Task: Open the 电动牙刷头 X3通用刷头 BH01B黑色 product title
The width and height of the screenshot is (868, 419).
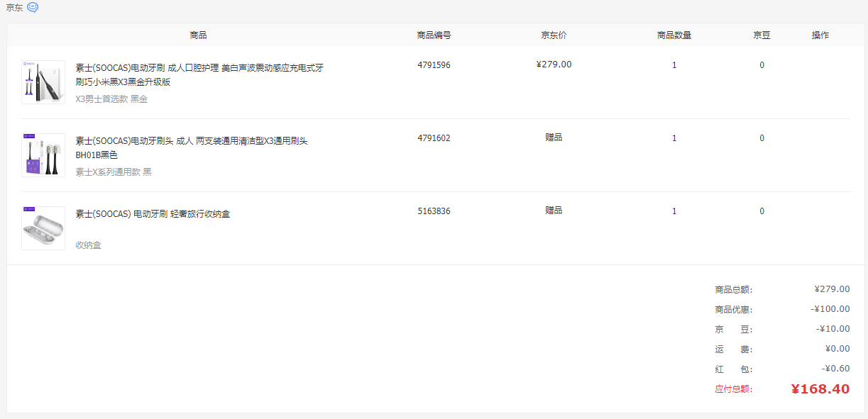Action: click(x=192, y=148)
